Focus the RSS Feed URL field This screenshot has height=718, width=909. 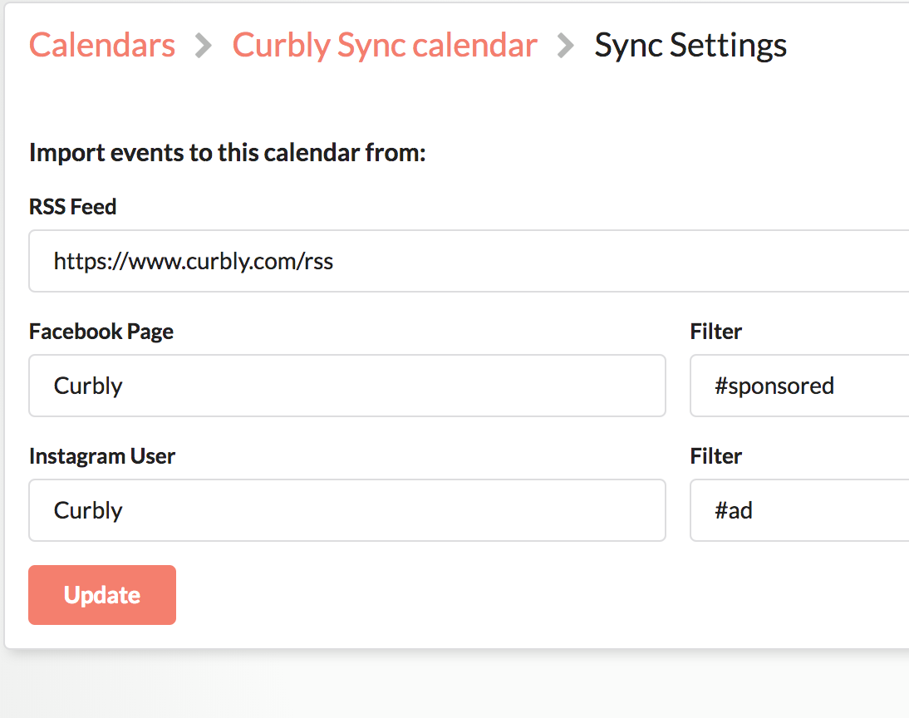(582, 261)
